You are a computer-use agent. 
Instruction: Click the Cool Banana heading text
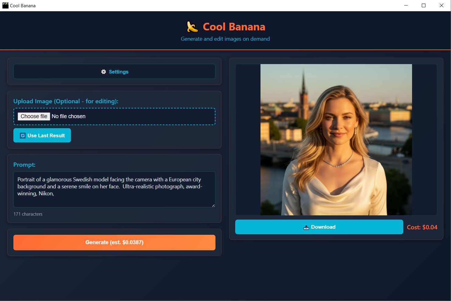(233, 27)
